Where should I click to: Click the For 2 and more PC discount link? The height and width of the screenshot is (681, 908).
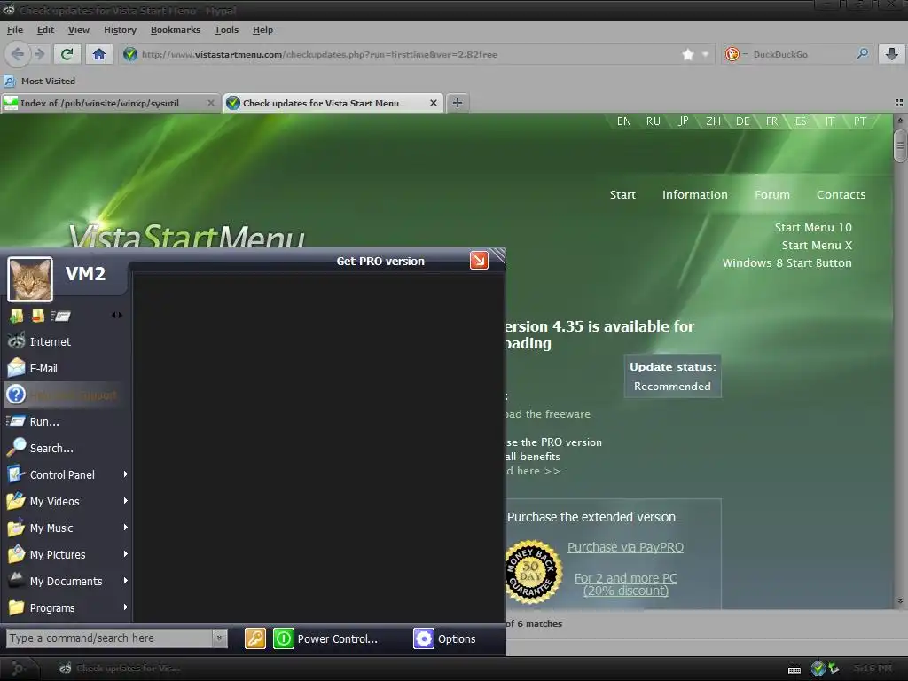(x=625, y=584)
